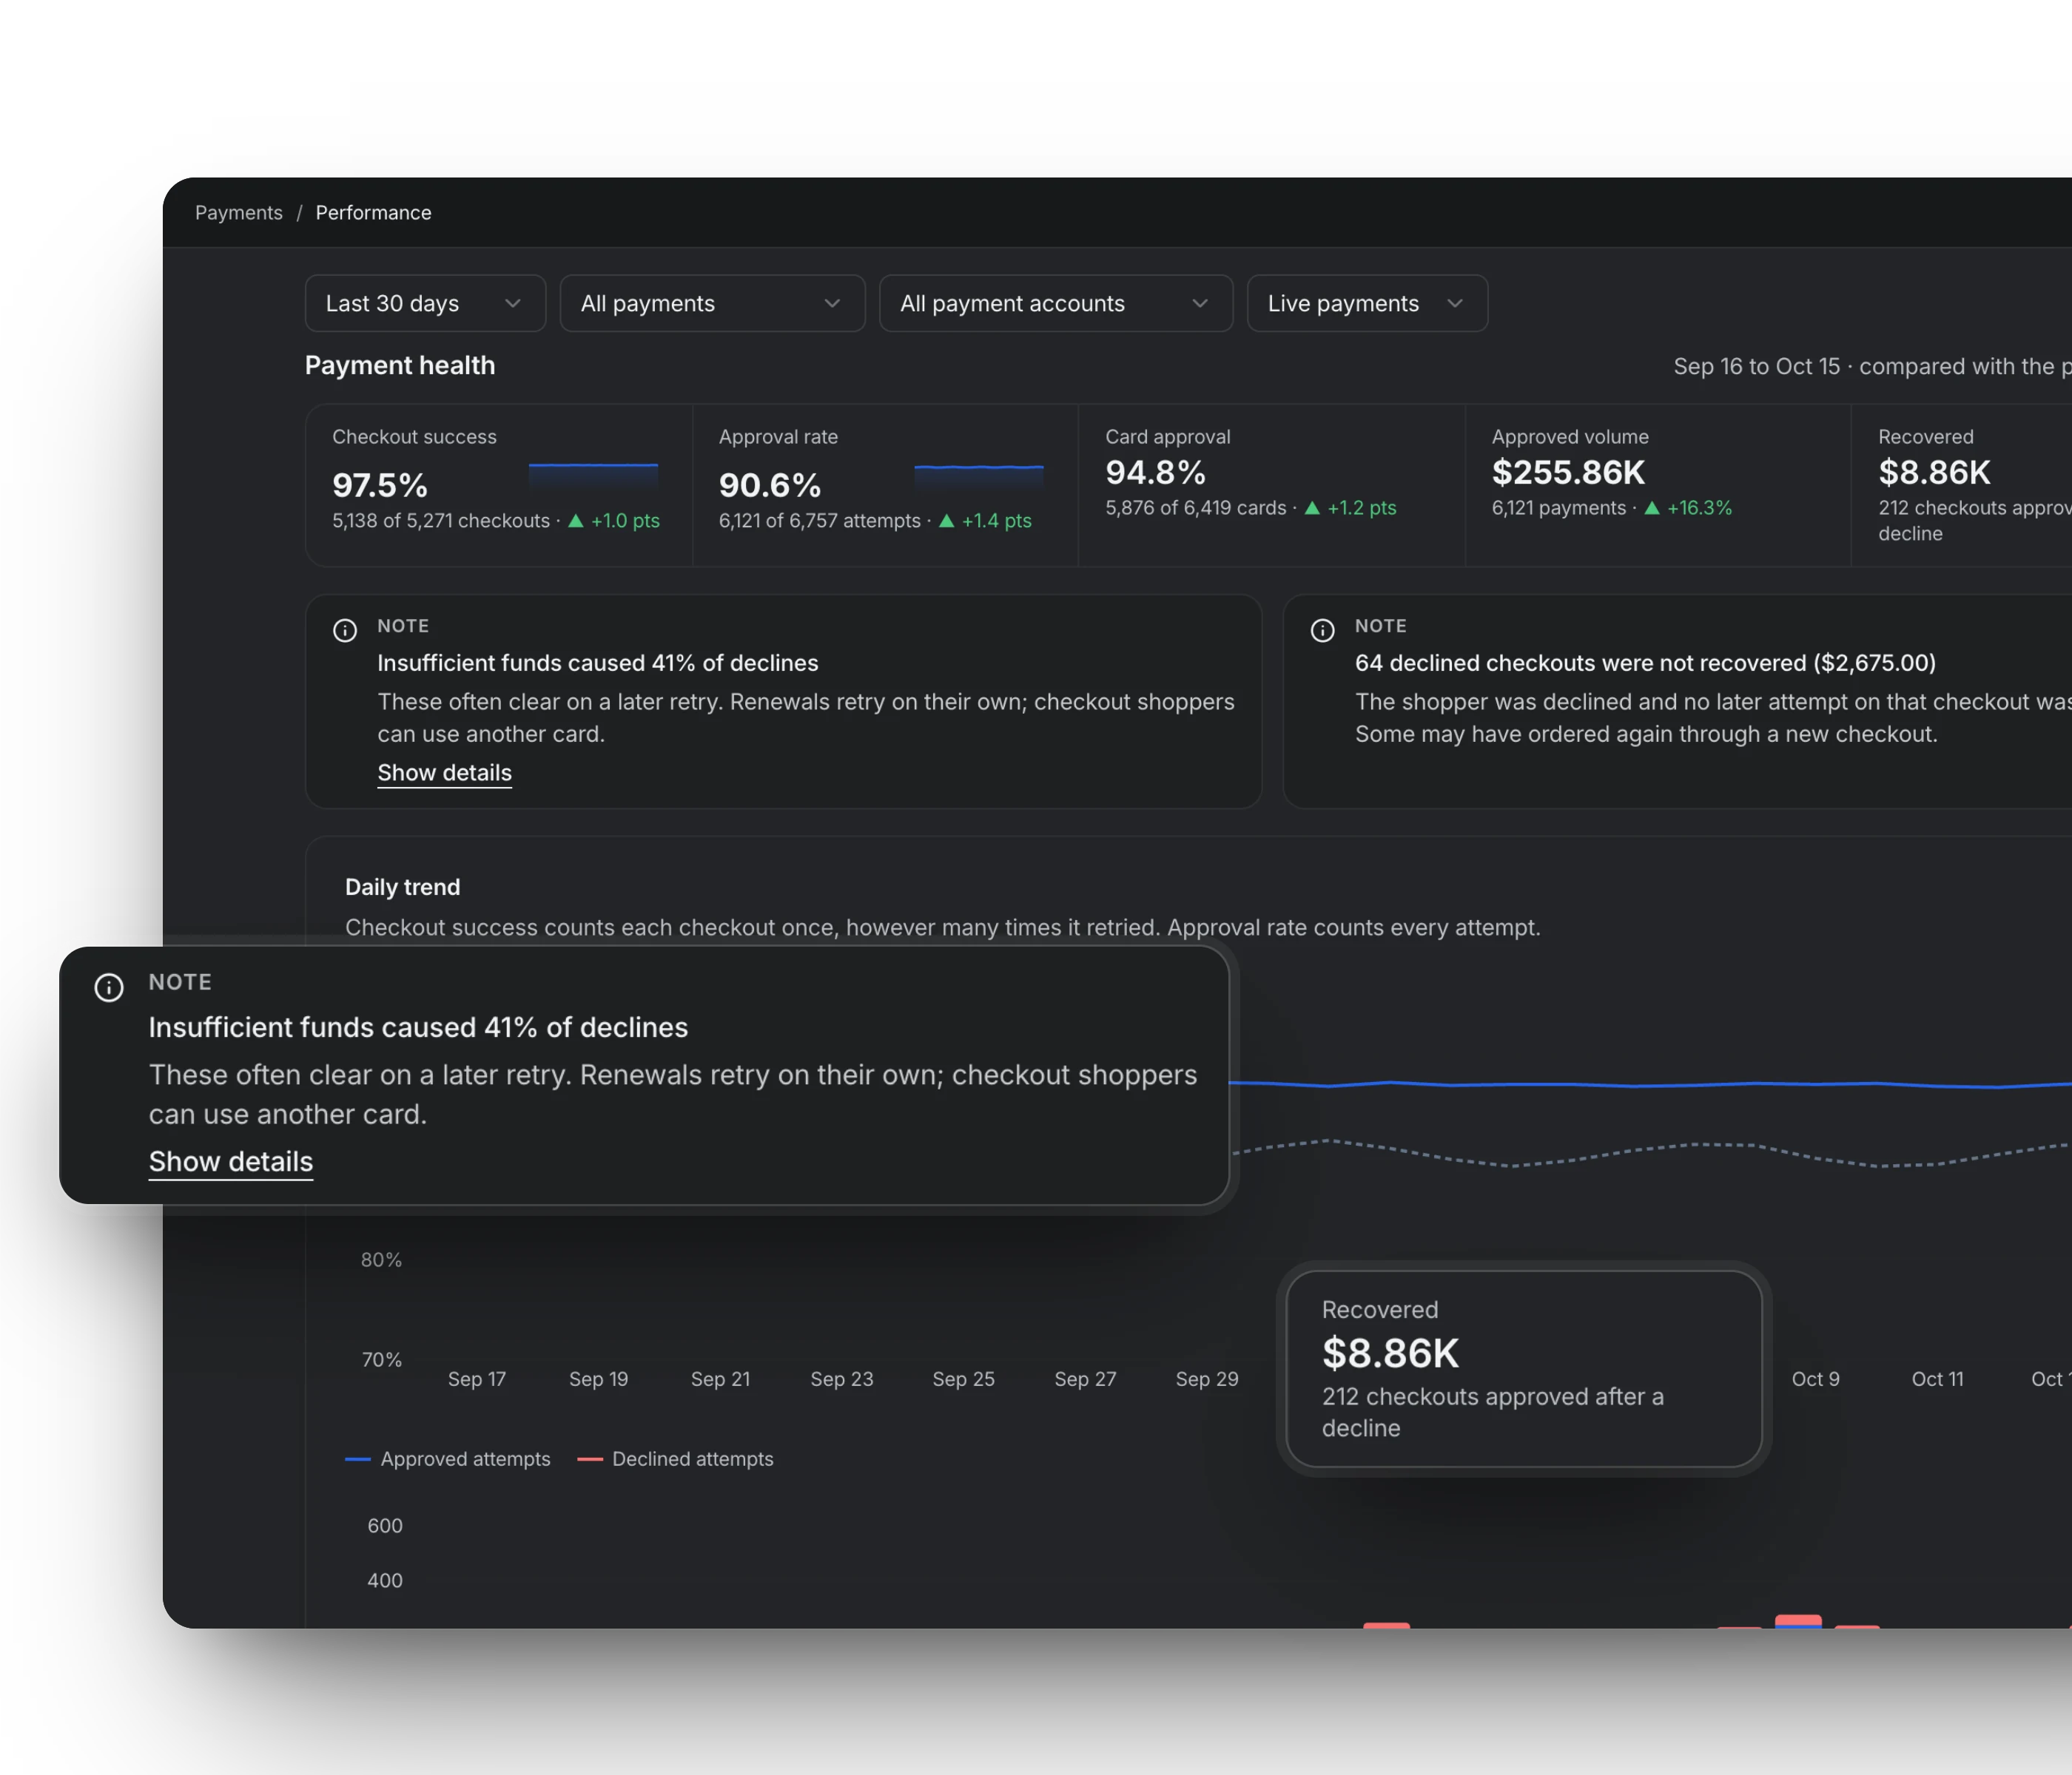
Task: Click the info icon of the 64 declined checkouts note
Action: (x=1322, y=631)
